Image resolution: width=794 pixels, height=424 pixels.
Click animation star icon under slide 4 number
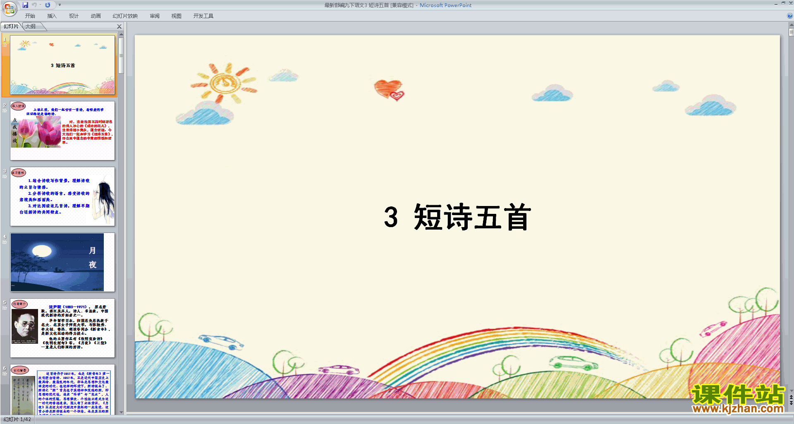click(5, 242)
